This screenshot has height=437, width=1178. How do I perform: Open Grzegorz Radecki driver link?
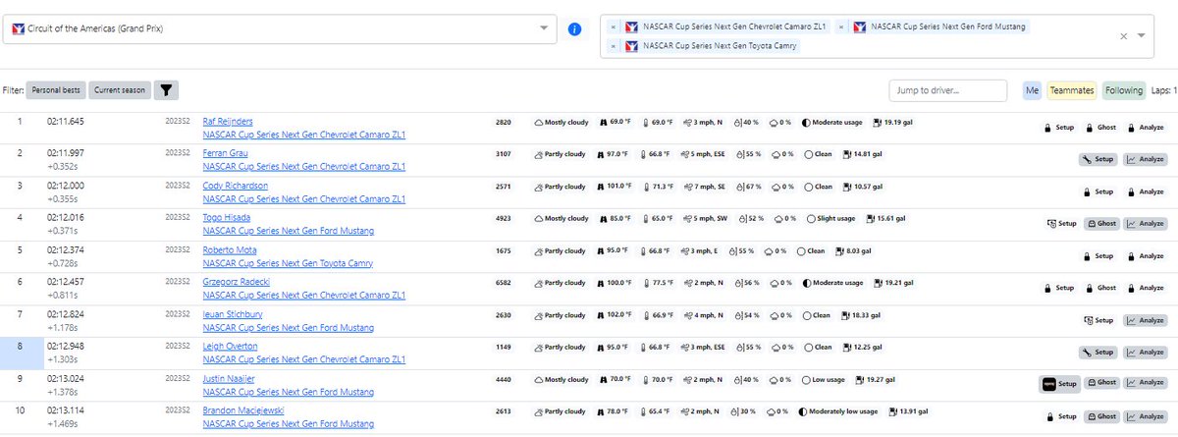pos(236,283)
